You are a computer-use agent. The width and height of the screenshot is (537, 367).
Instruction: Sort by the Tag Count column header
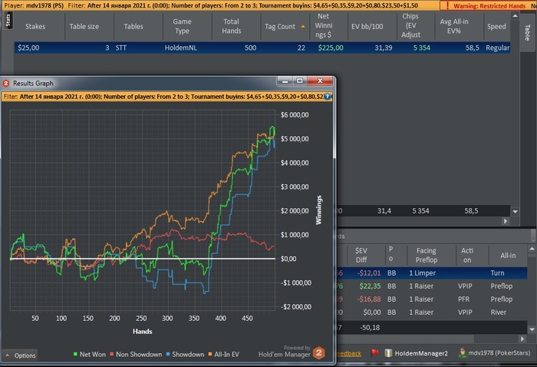pyautogui.click(x=280, y=26)
